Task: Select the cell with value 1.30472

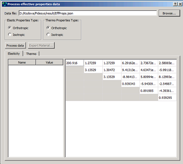Action: [112, 70]
